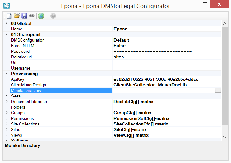Viewport: 231px width, 163px height.
Task: Click the SiteCollectionCfg[]-matrix value
Action: (x=141, y=124)
